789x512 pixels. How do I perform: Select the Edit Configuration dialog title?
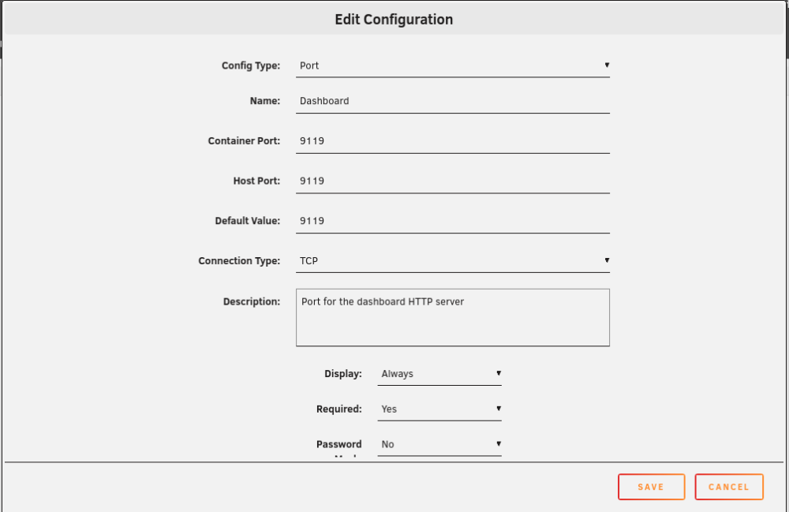[394, 20]
